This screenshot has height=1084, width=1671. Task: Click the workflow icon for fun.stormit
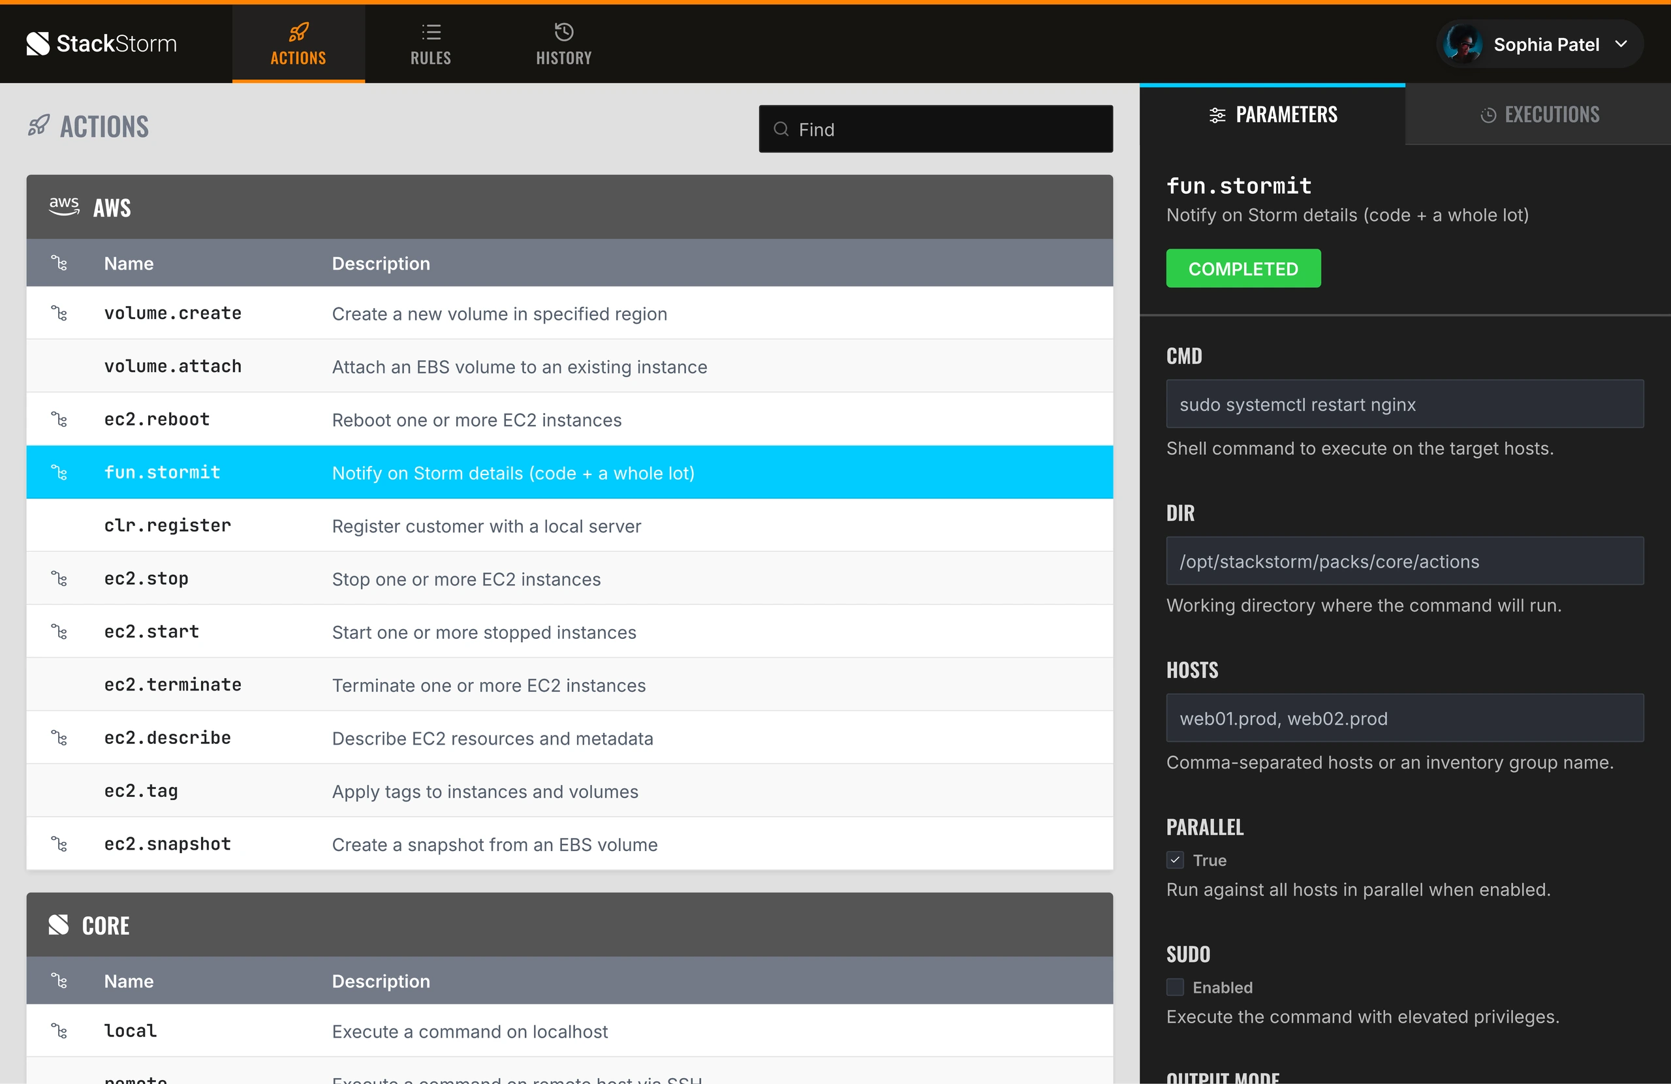pyautogui.click(x=59, y=472)
